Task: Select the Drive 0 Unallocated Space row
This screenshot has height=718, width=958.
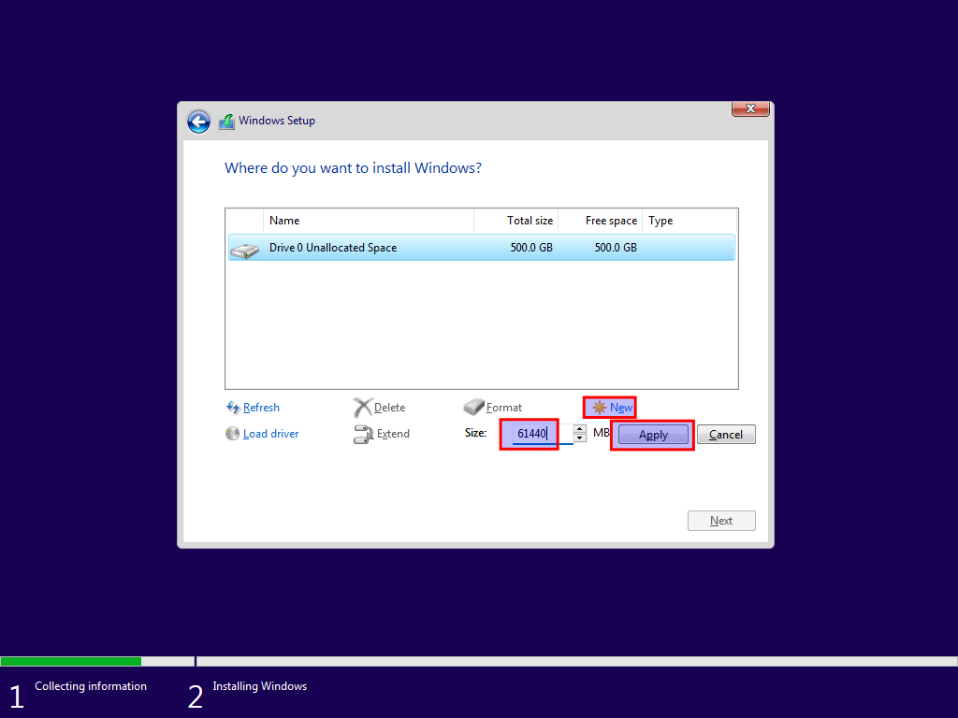Action: coord(482,247)
